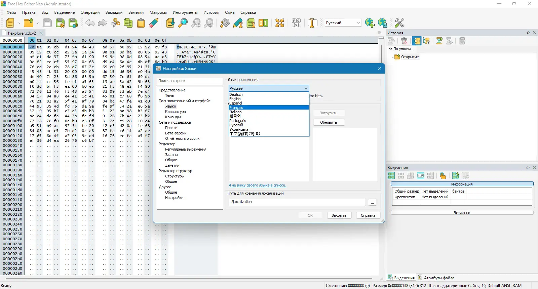Open the Правка menu
The image size is (538, 289).
point(29,12)
